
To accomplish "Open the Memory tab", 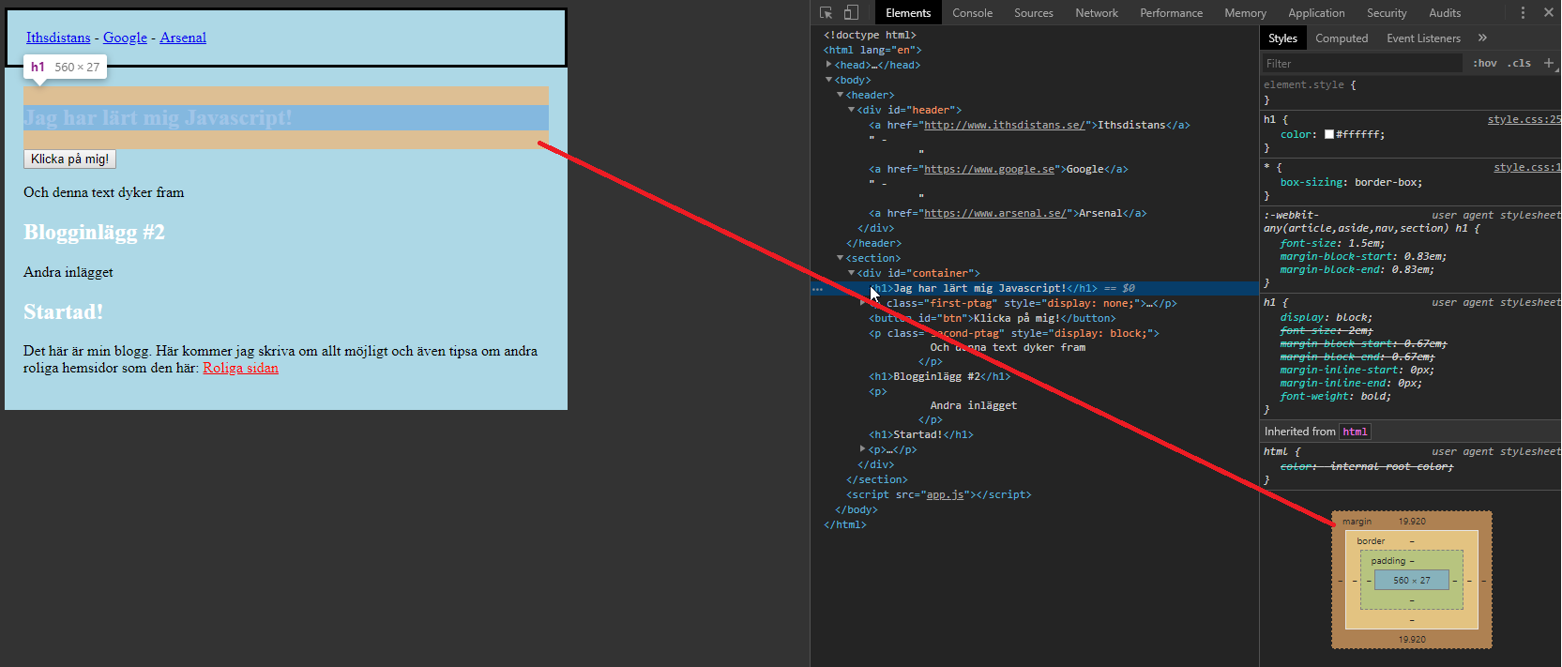I will pos(1245,12).
